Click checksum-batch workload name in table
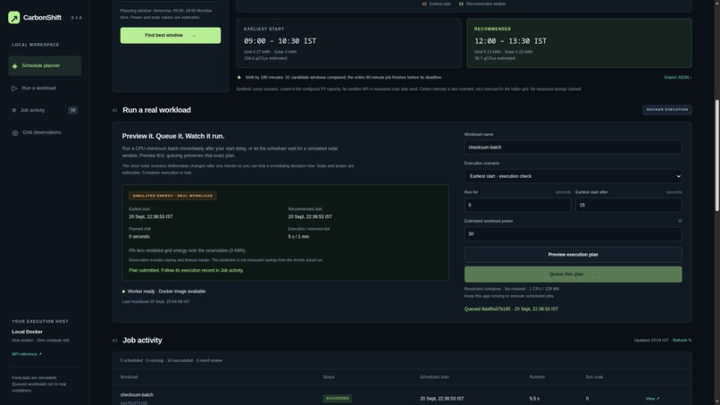Viewport: 720px width, 405px height. click(x=137, y=395)
